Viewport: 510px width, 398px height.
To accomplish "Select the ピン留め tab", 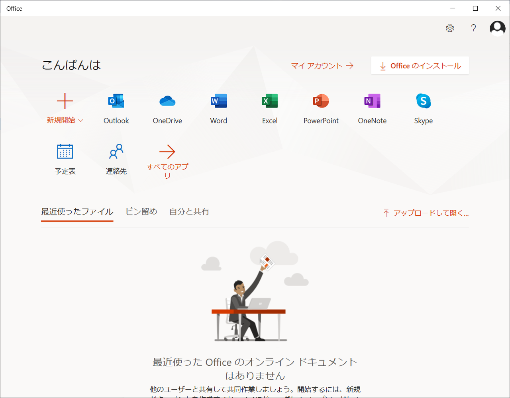I will (x=141, y=212).
